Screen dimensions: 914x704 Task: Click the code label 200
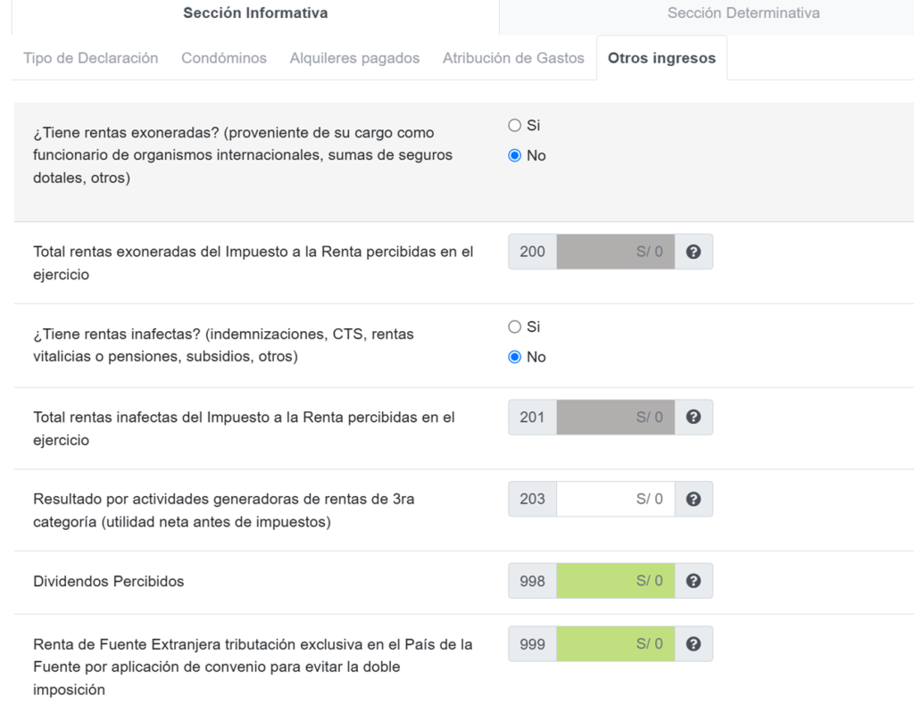[532, 252]
